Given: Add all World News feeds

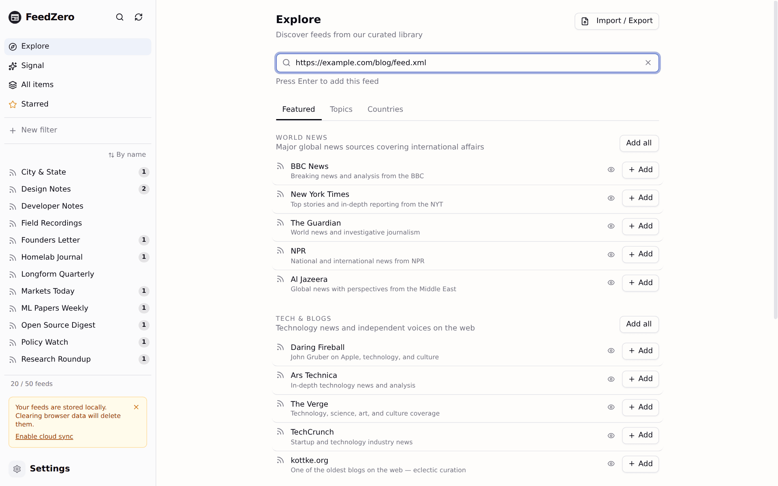Looking at the screenshot, I should [x=639, y=143].
